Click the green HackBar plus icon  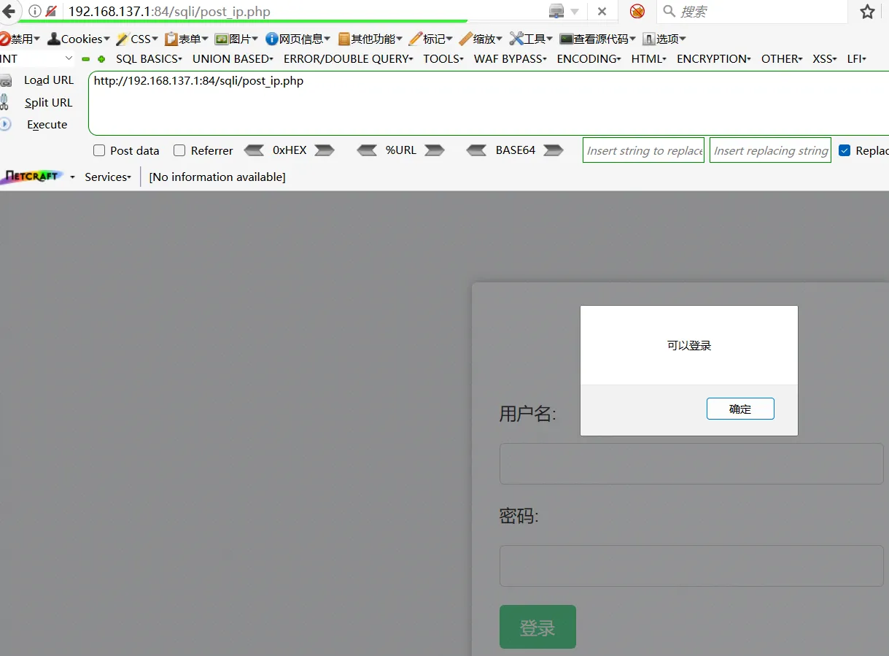[x=101, y=59]
